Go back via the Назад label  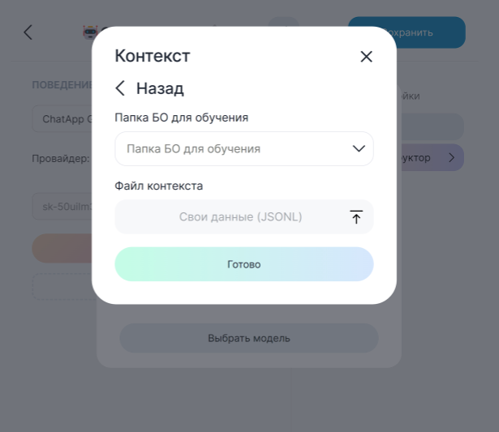pyautogui.click(x=160, y=88)
